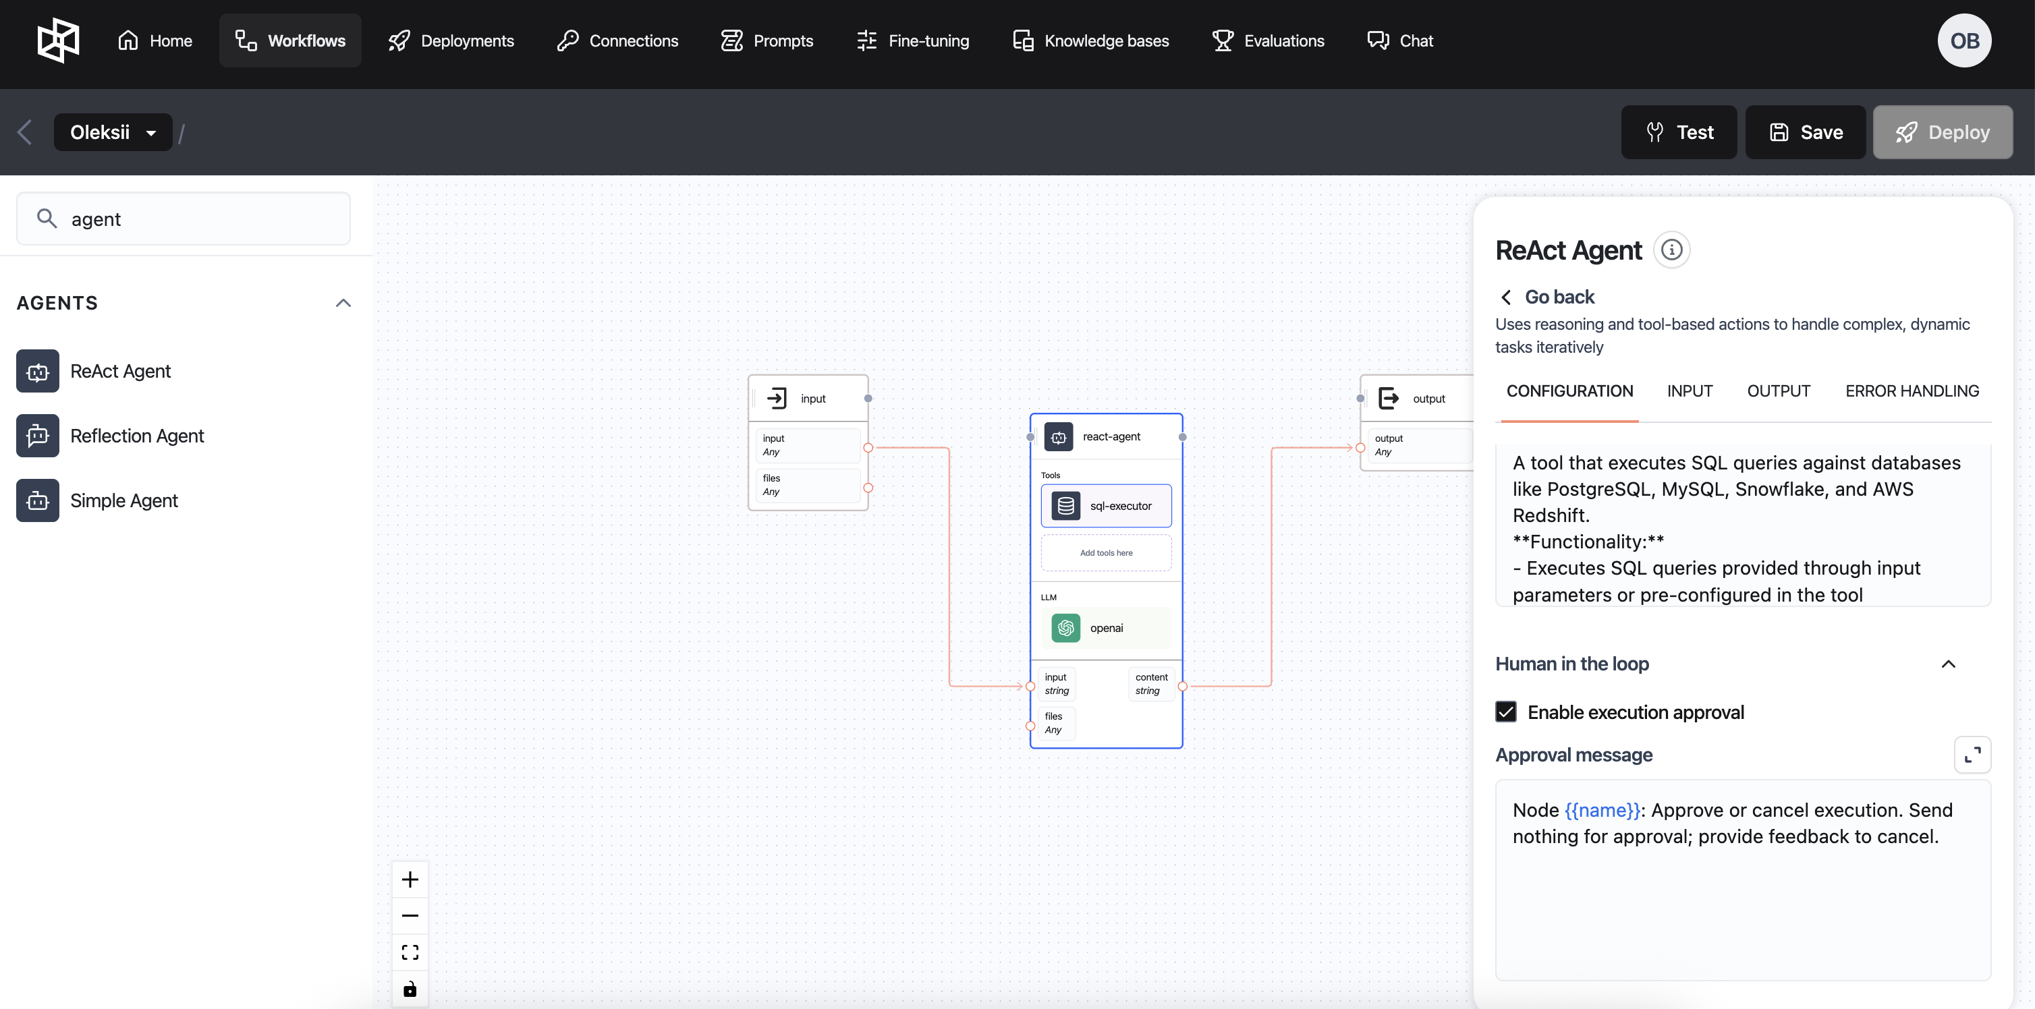
Task: Click the ReAct Agent info icon
Action: click(x=1671, y=250)
